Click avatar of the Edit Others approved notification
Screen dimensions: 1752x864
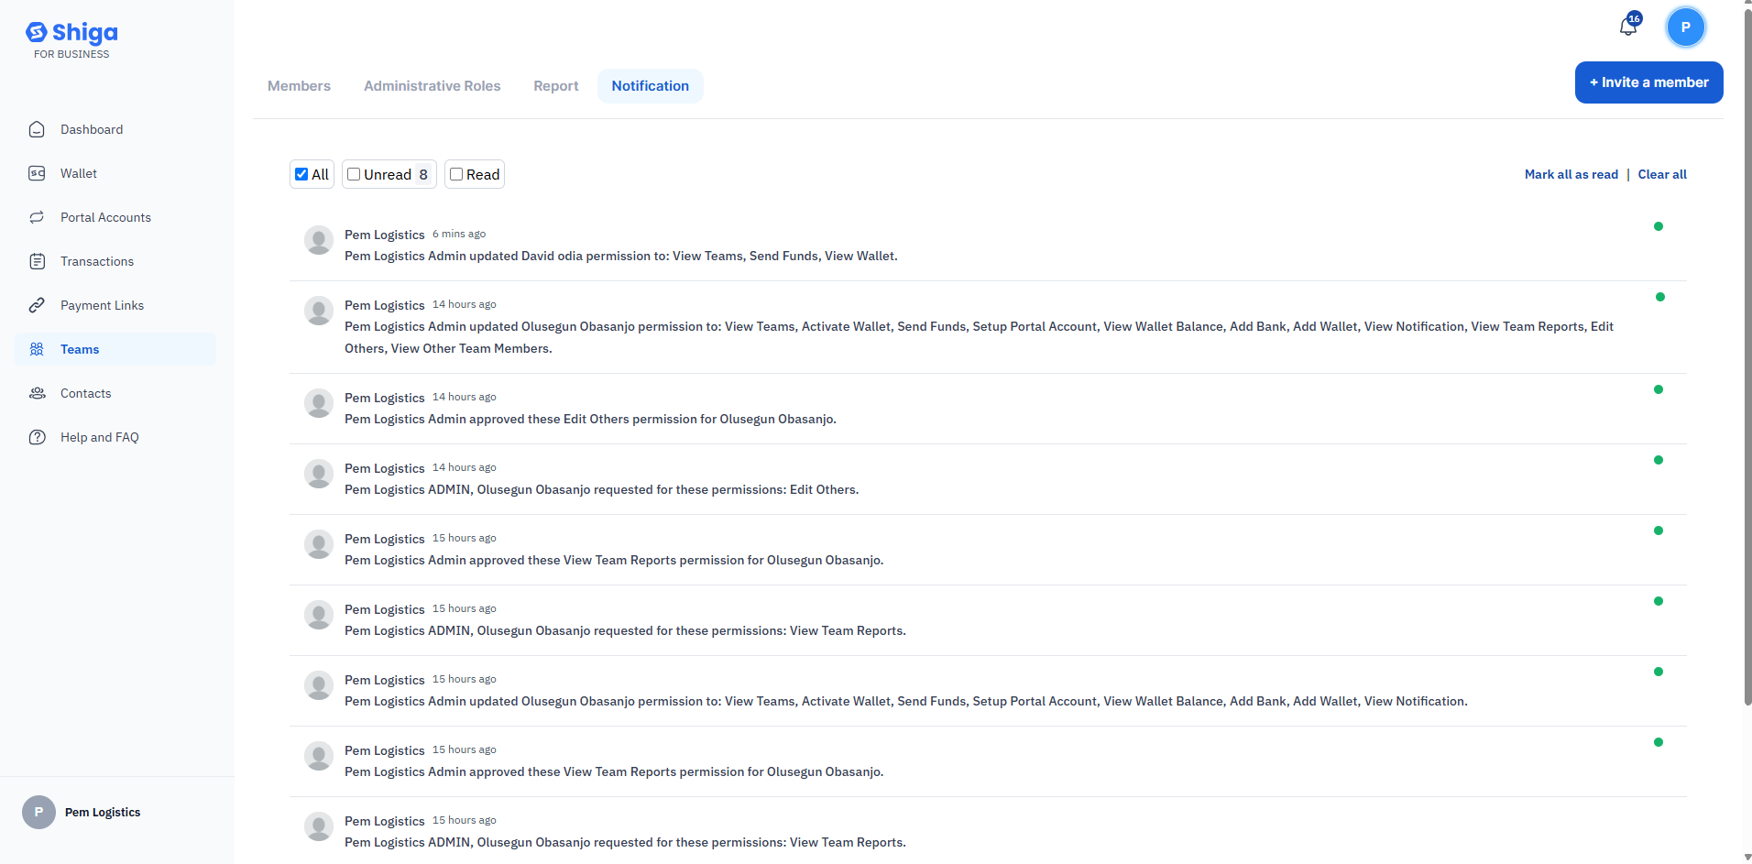[319, 404]
